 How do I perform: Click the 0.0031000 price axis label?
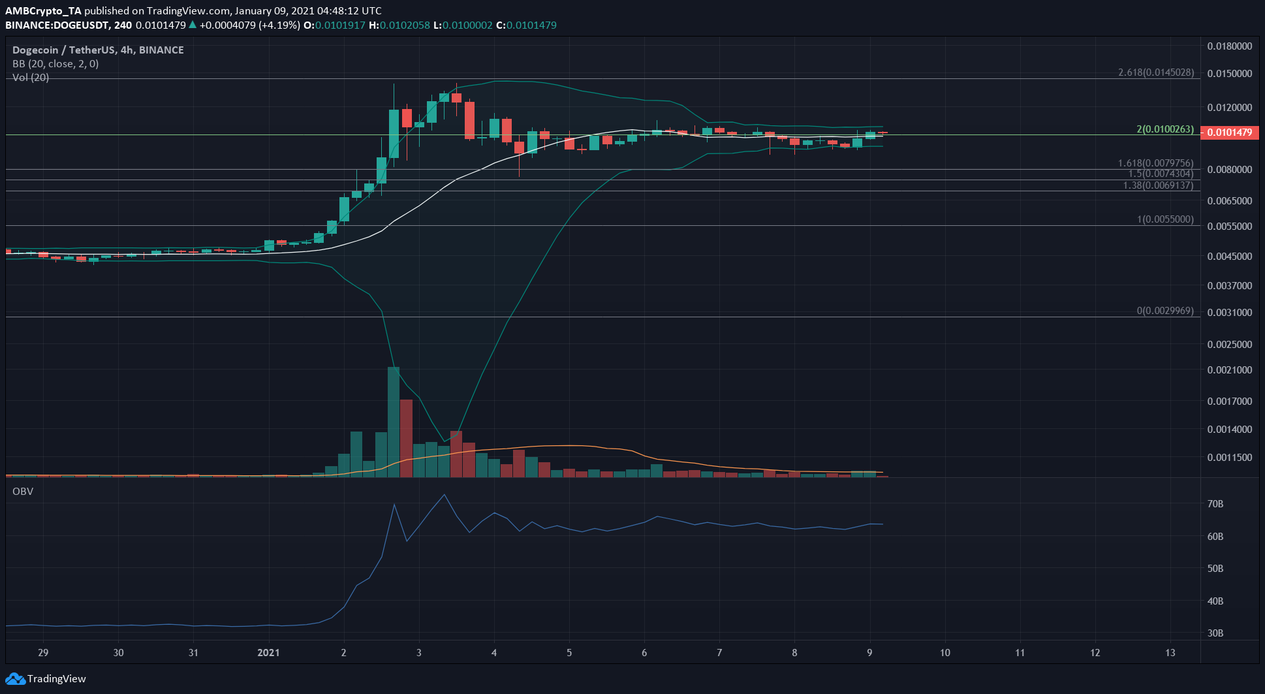[x=1230, y=313]
